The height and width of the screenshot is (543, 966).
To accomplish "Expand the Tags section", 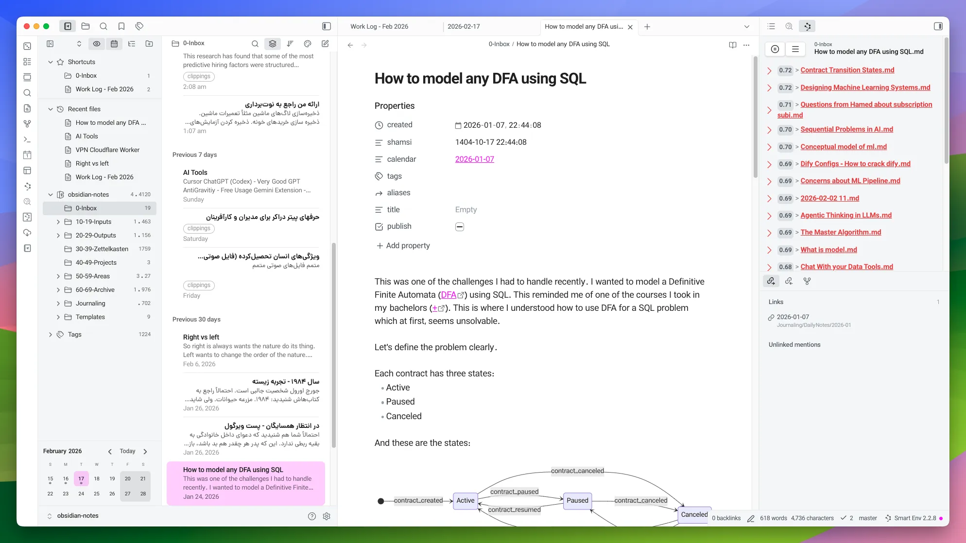I will 51,335.
